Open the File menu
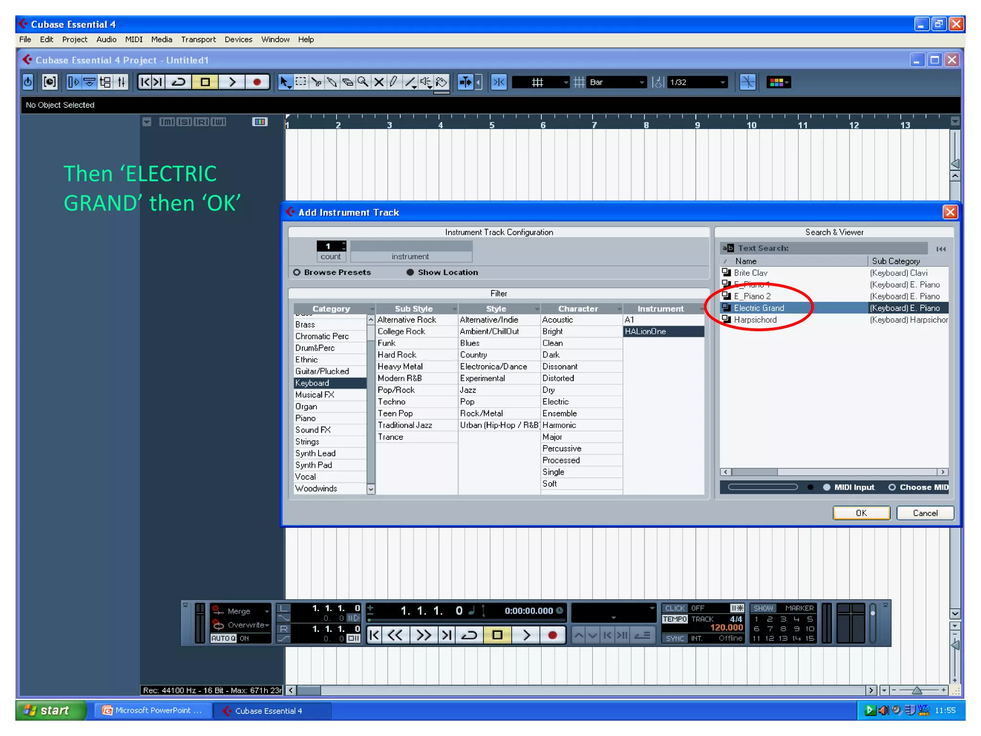 pyautogui.click(x=25, y=39)
